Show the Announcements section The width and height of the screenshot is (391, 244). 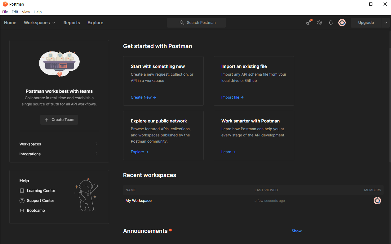tap(296, 231)
